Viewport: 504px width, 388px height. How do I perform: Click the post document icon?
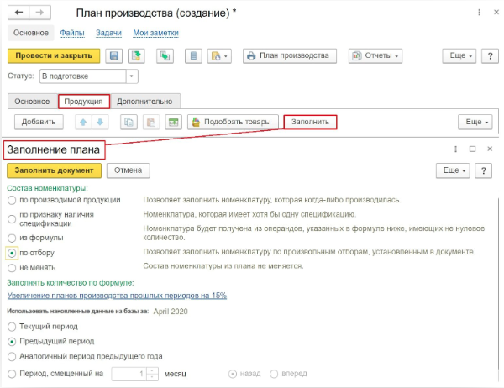pos(136,56)
